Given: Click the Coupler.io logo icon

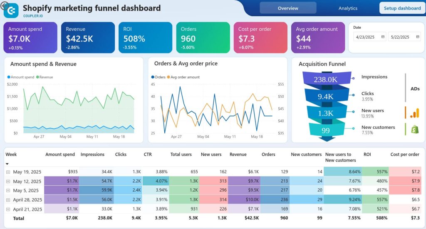Looking at the screenshot, I should point(11,11).
